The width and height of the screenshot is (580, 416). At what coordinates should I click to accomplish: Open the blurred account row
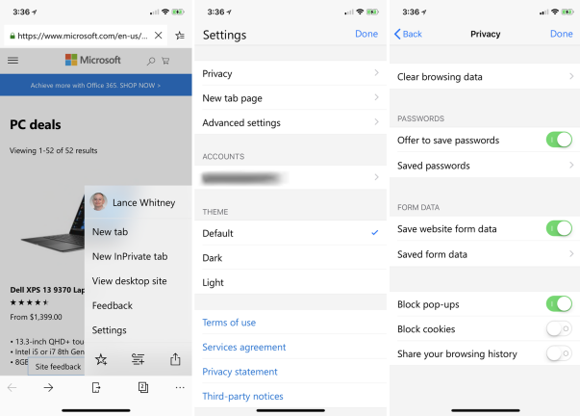click(290, 177)
